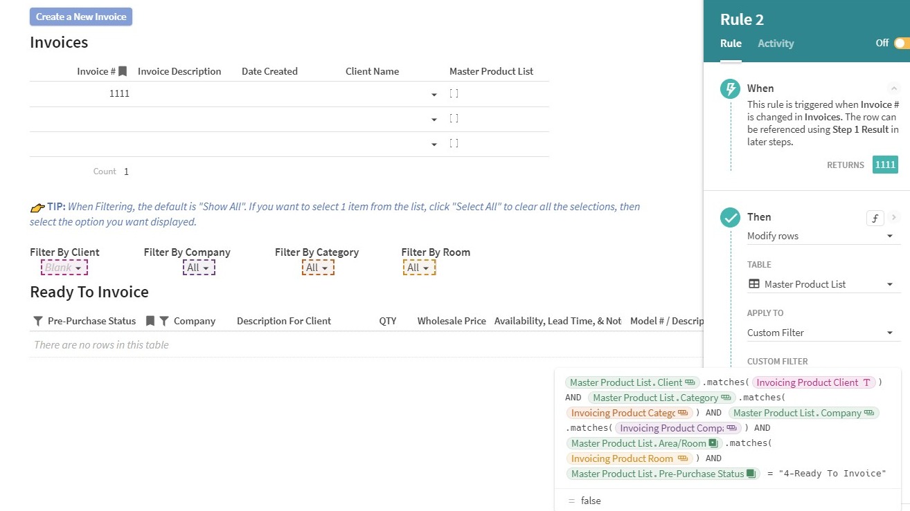This screenshot has width=910, height=511.
Task: Click the pointing hand TIP icon
Action: [37, 207]
